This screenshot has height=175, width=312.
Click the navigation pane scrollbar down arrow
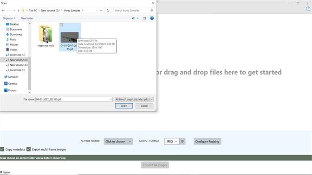pos(29,92)
